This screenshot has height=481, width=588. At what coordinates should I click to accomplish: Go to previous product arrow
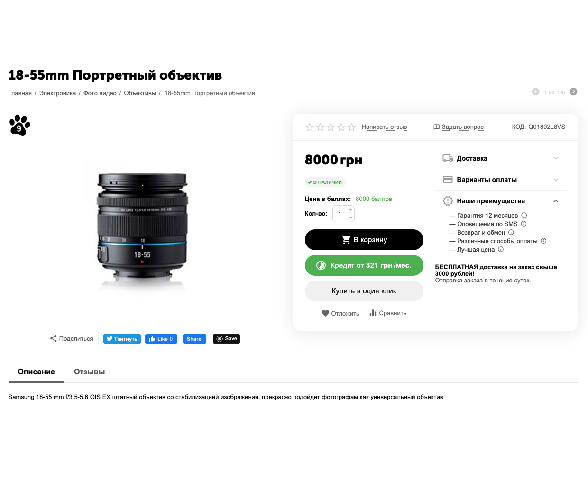pyautogui.click(x=535, y=92)
